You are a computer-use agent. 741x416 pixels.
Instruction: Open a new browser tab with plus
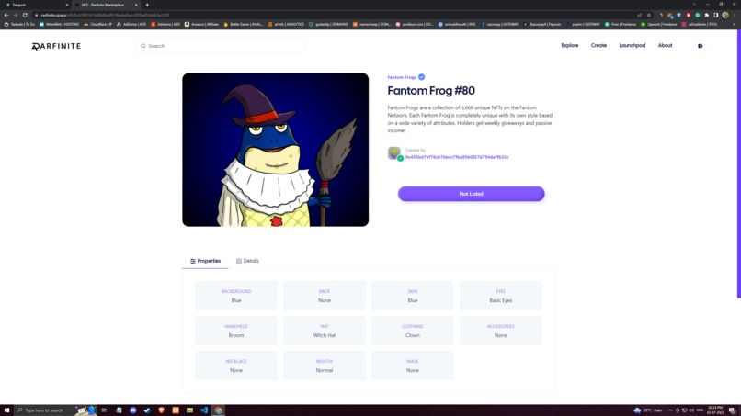[x=147, y=5]
